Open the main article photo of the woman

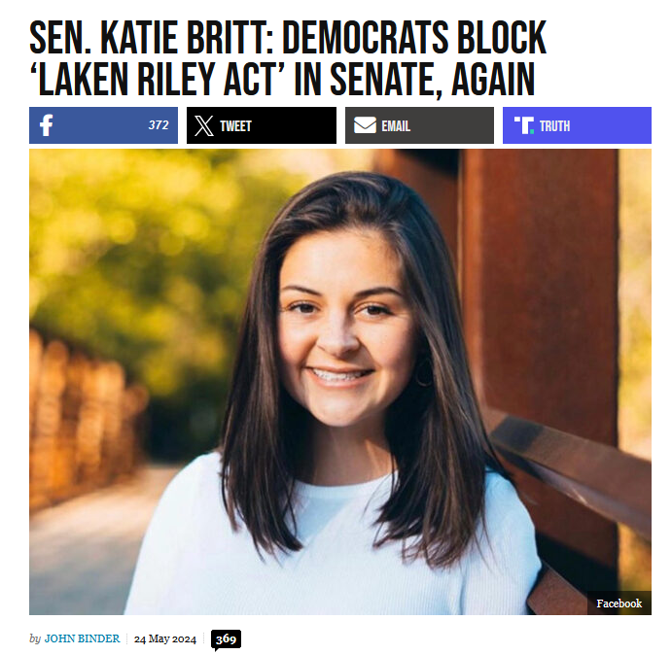pos(340,382)
